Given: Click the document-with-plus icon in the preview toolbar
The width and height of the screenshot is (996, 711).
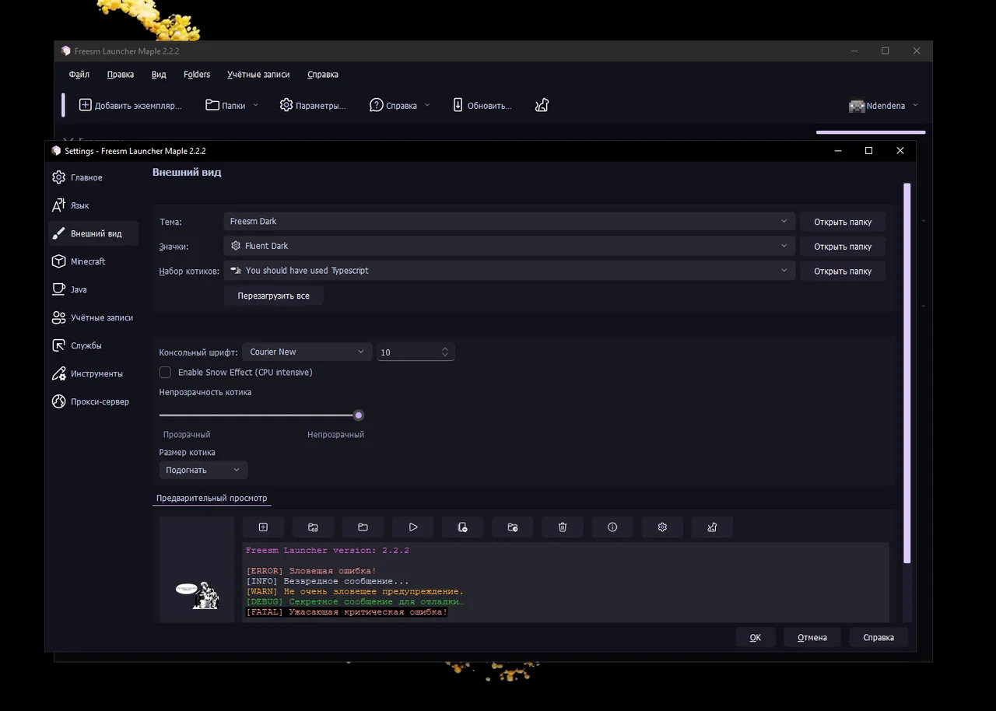Looking at the screenshot, I should (463, 527).
